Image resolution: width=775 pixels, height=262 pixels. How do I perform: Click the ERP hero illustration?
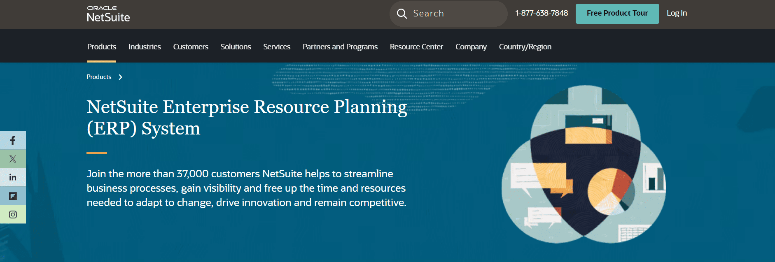coord(584,164)
